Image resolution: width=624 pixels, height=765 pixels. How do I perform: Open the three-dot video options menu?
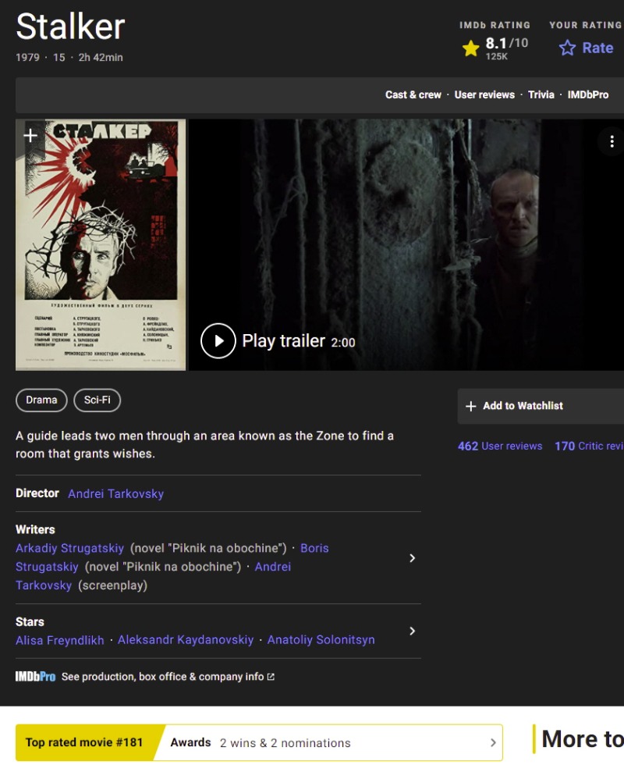click(x=612, y=141)
